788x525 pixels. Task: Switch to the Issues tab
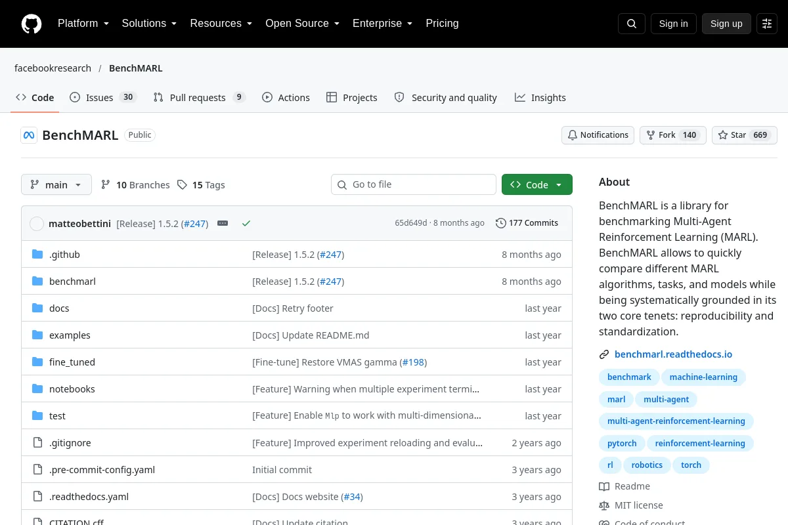[x=102, y=98]
